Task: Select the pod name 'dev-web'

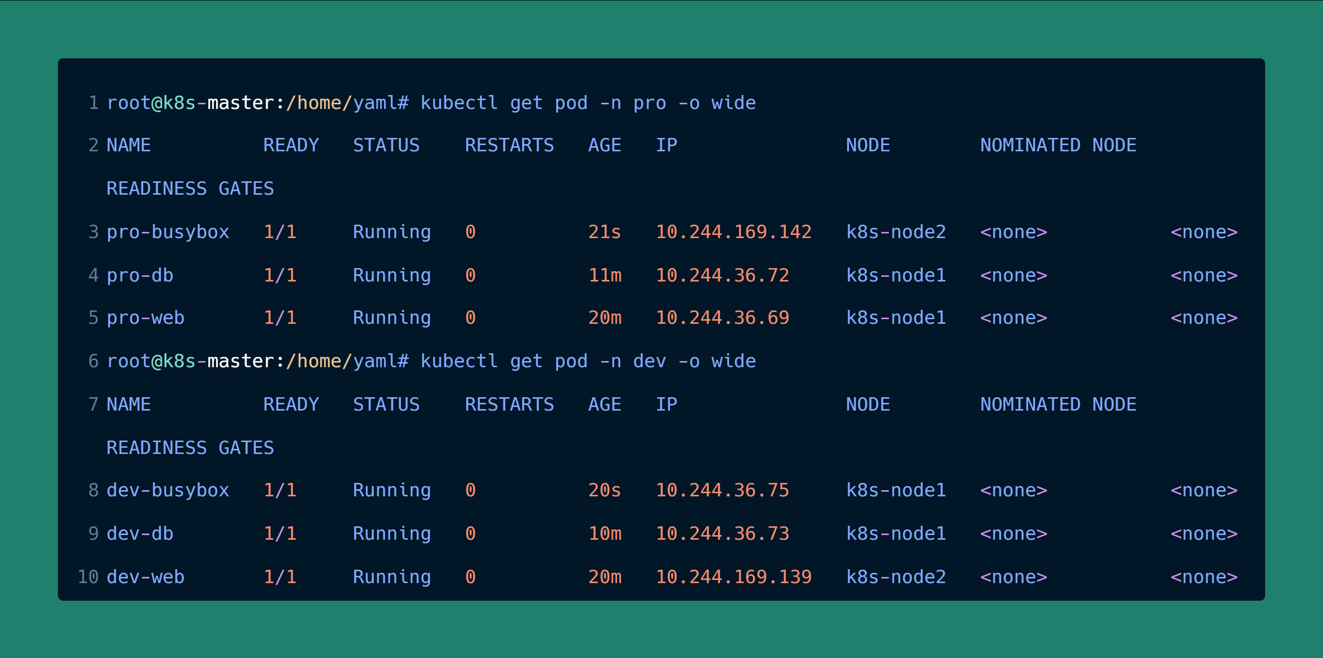Action: tap(146, 577)
